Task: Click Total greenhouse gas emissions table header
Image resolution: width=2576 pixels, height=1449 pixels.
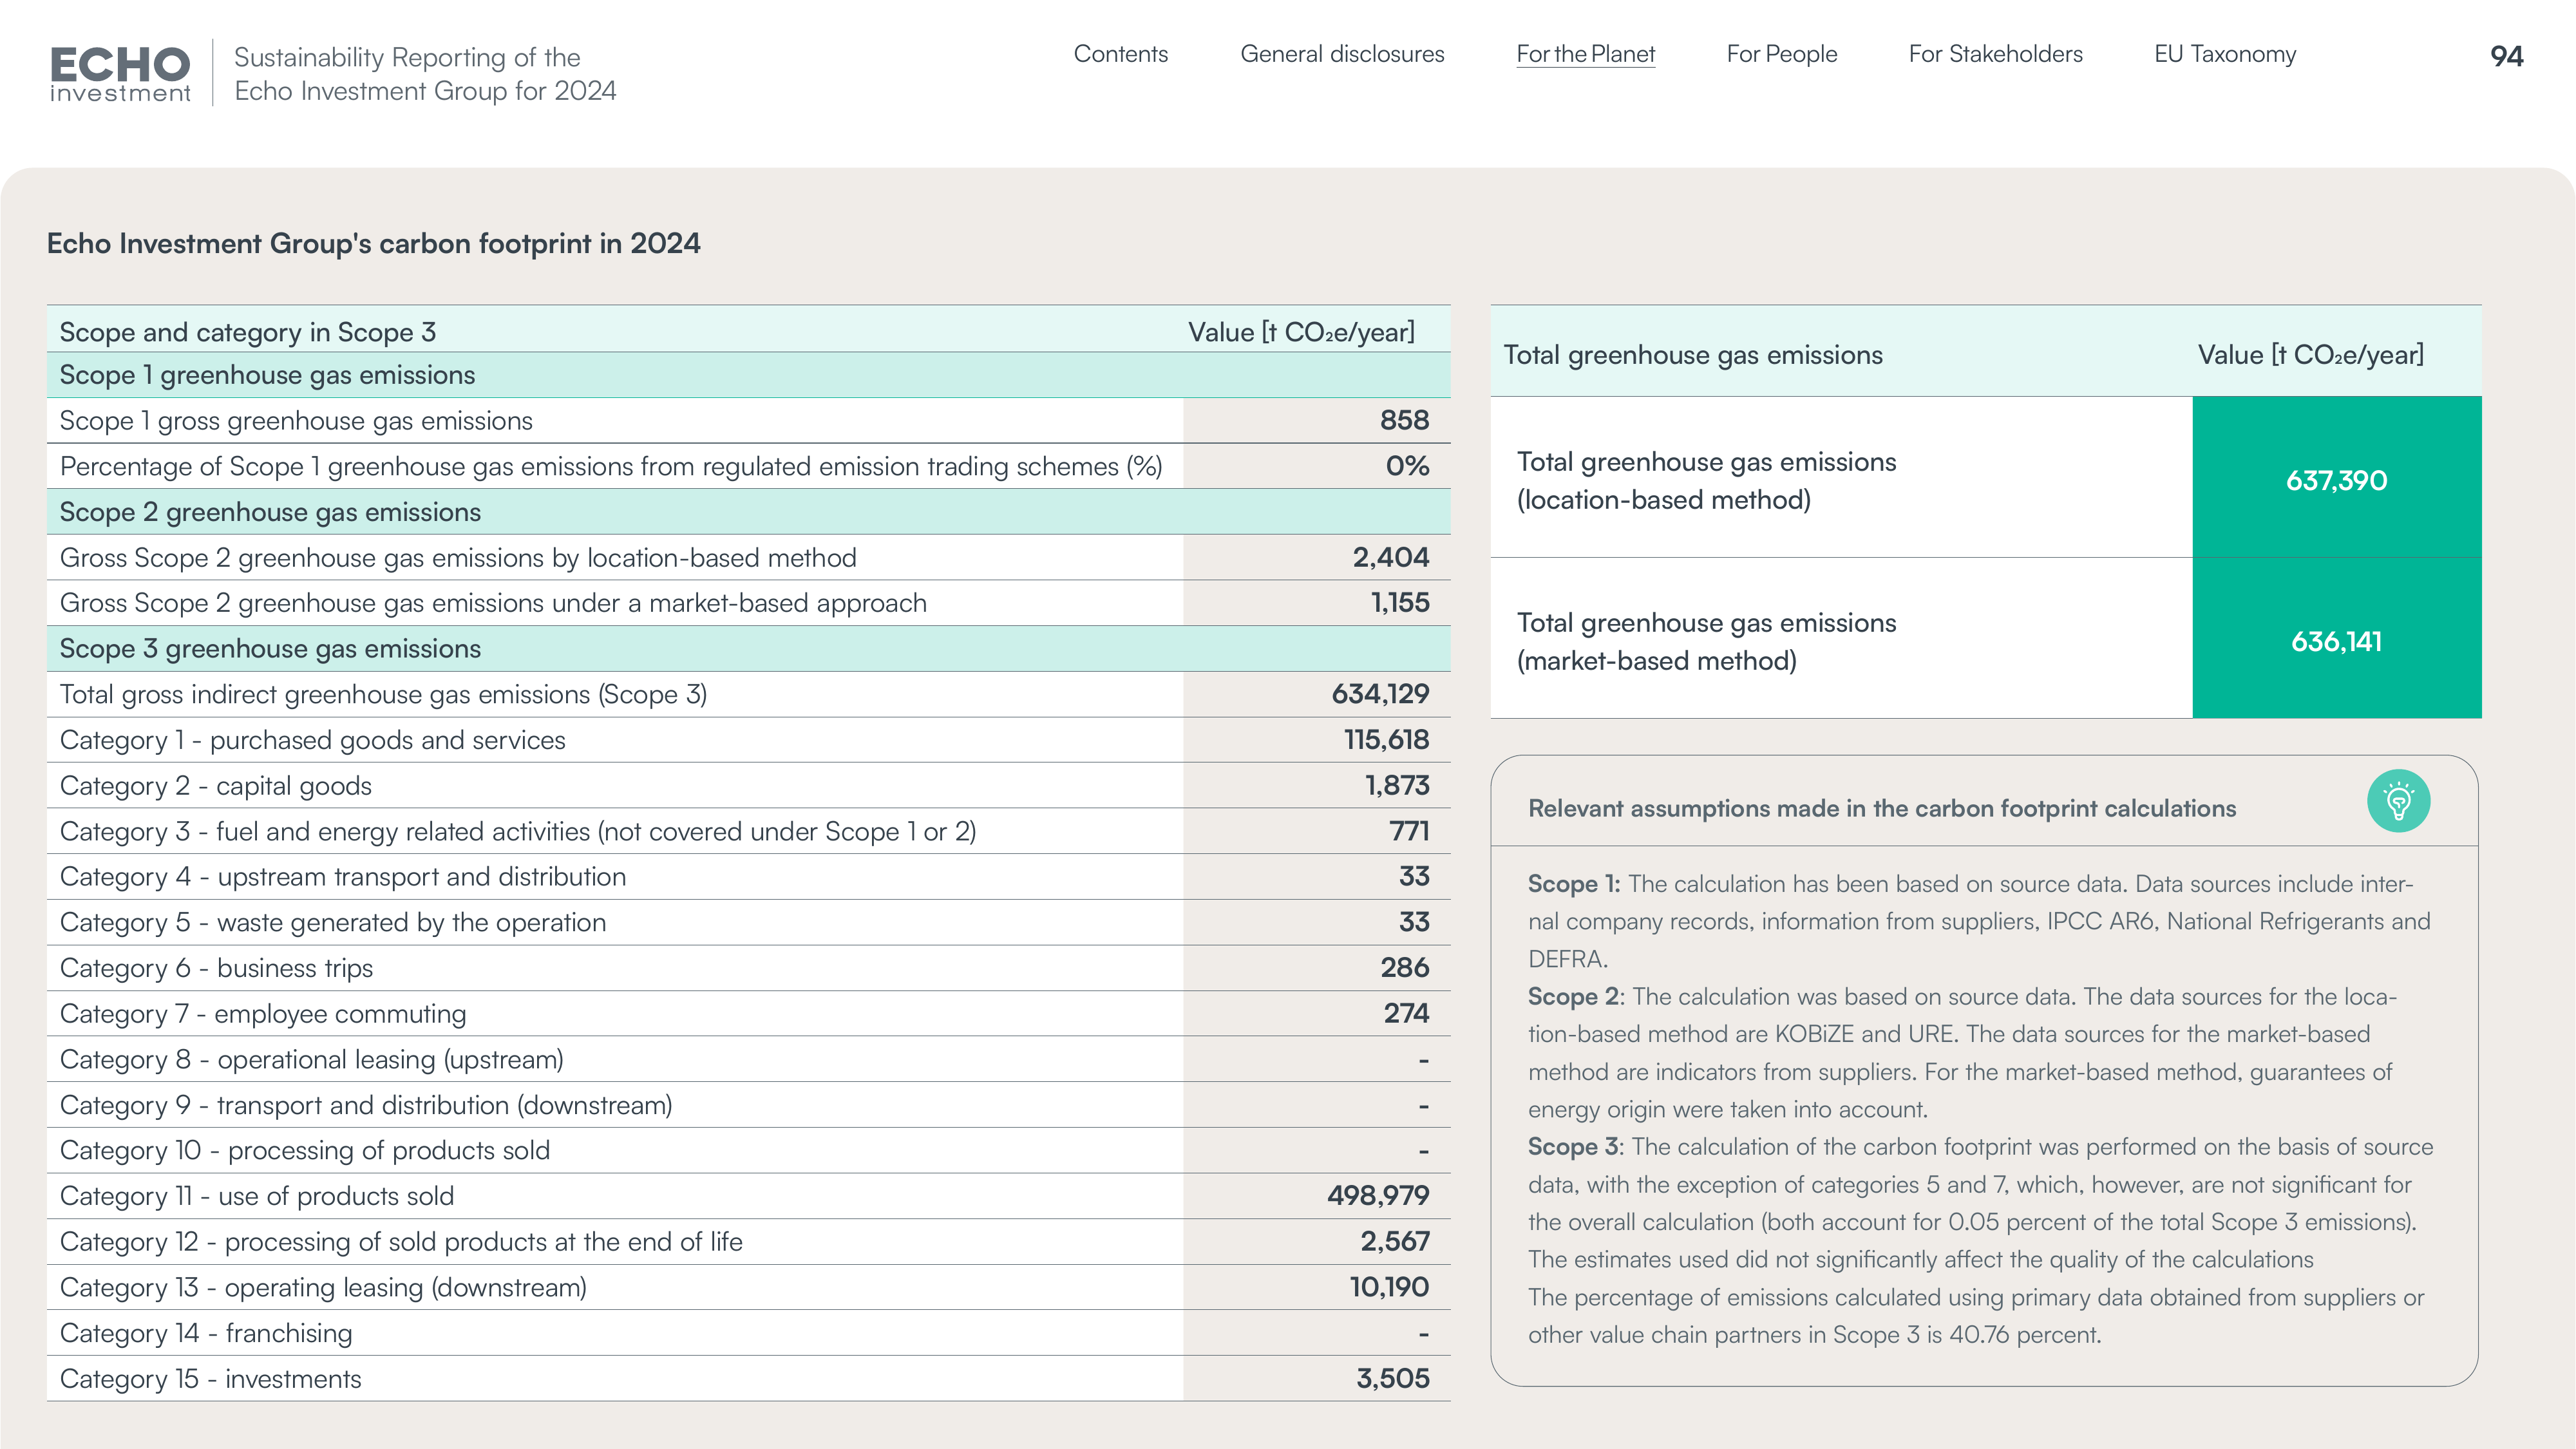Action: (x=1692, y=355)
